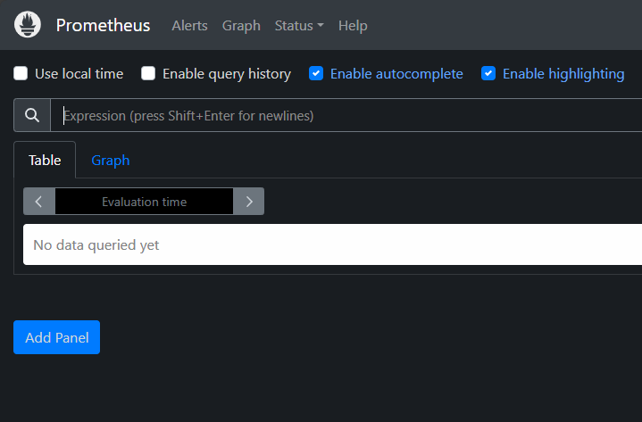The height and width of the screenshot is (422, 642).
Task: Uncheck Enable highlighting
Action: (x=488, y=73)
